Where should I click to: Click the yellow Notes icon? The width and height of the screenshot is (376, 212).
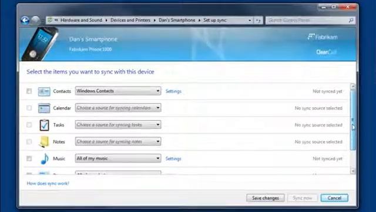pos(44,141)
